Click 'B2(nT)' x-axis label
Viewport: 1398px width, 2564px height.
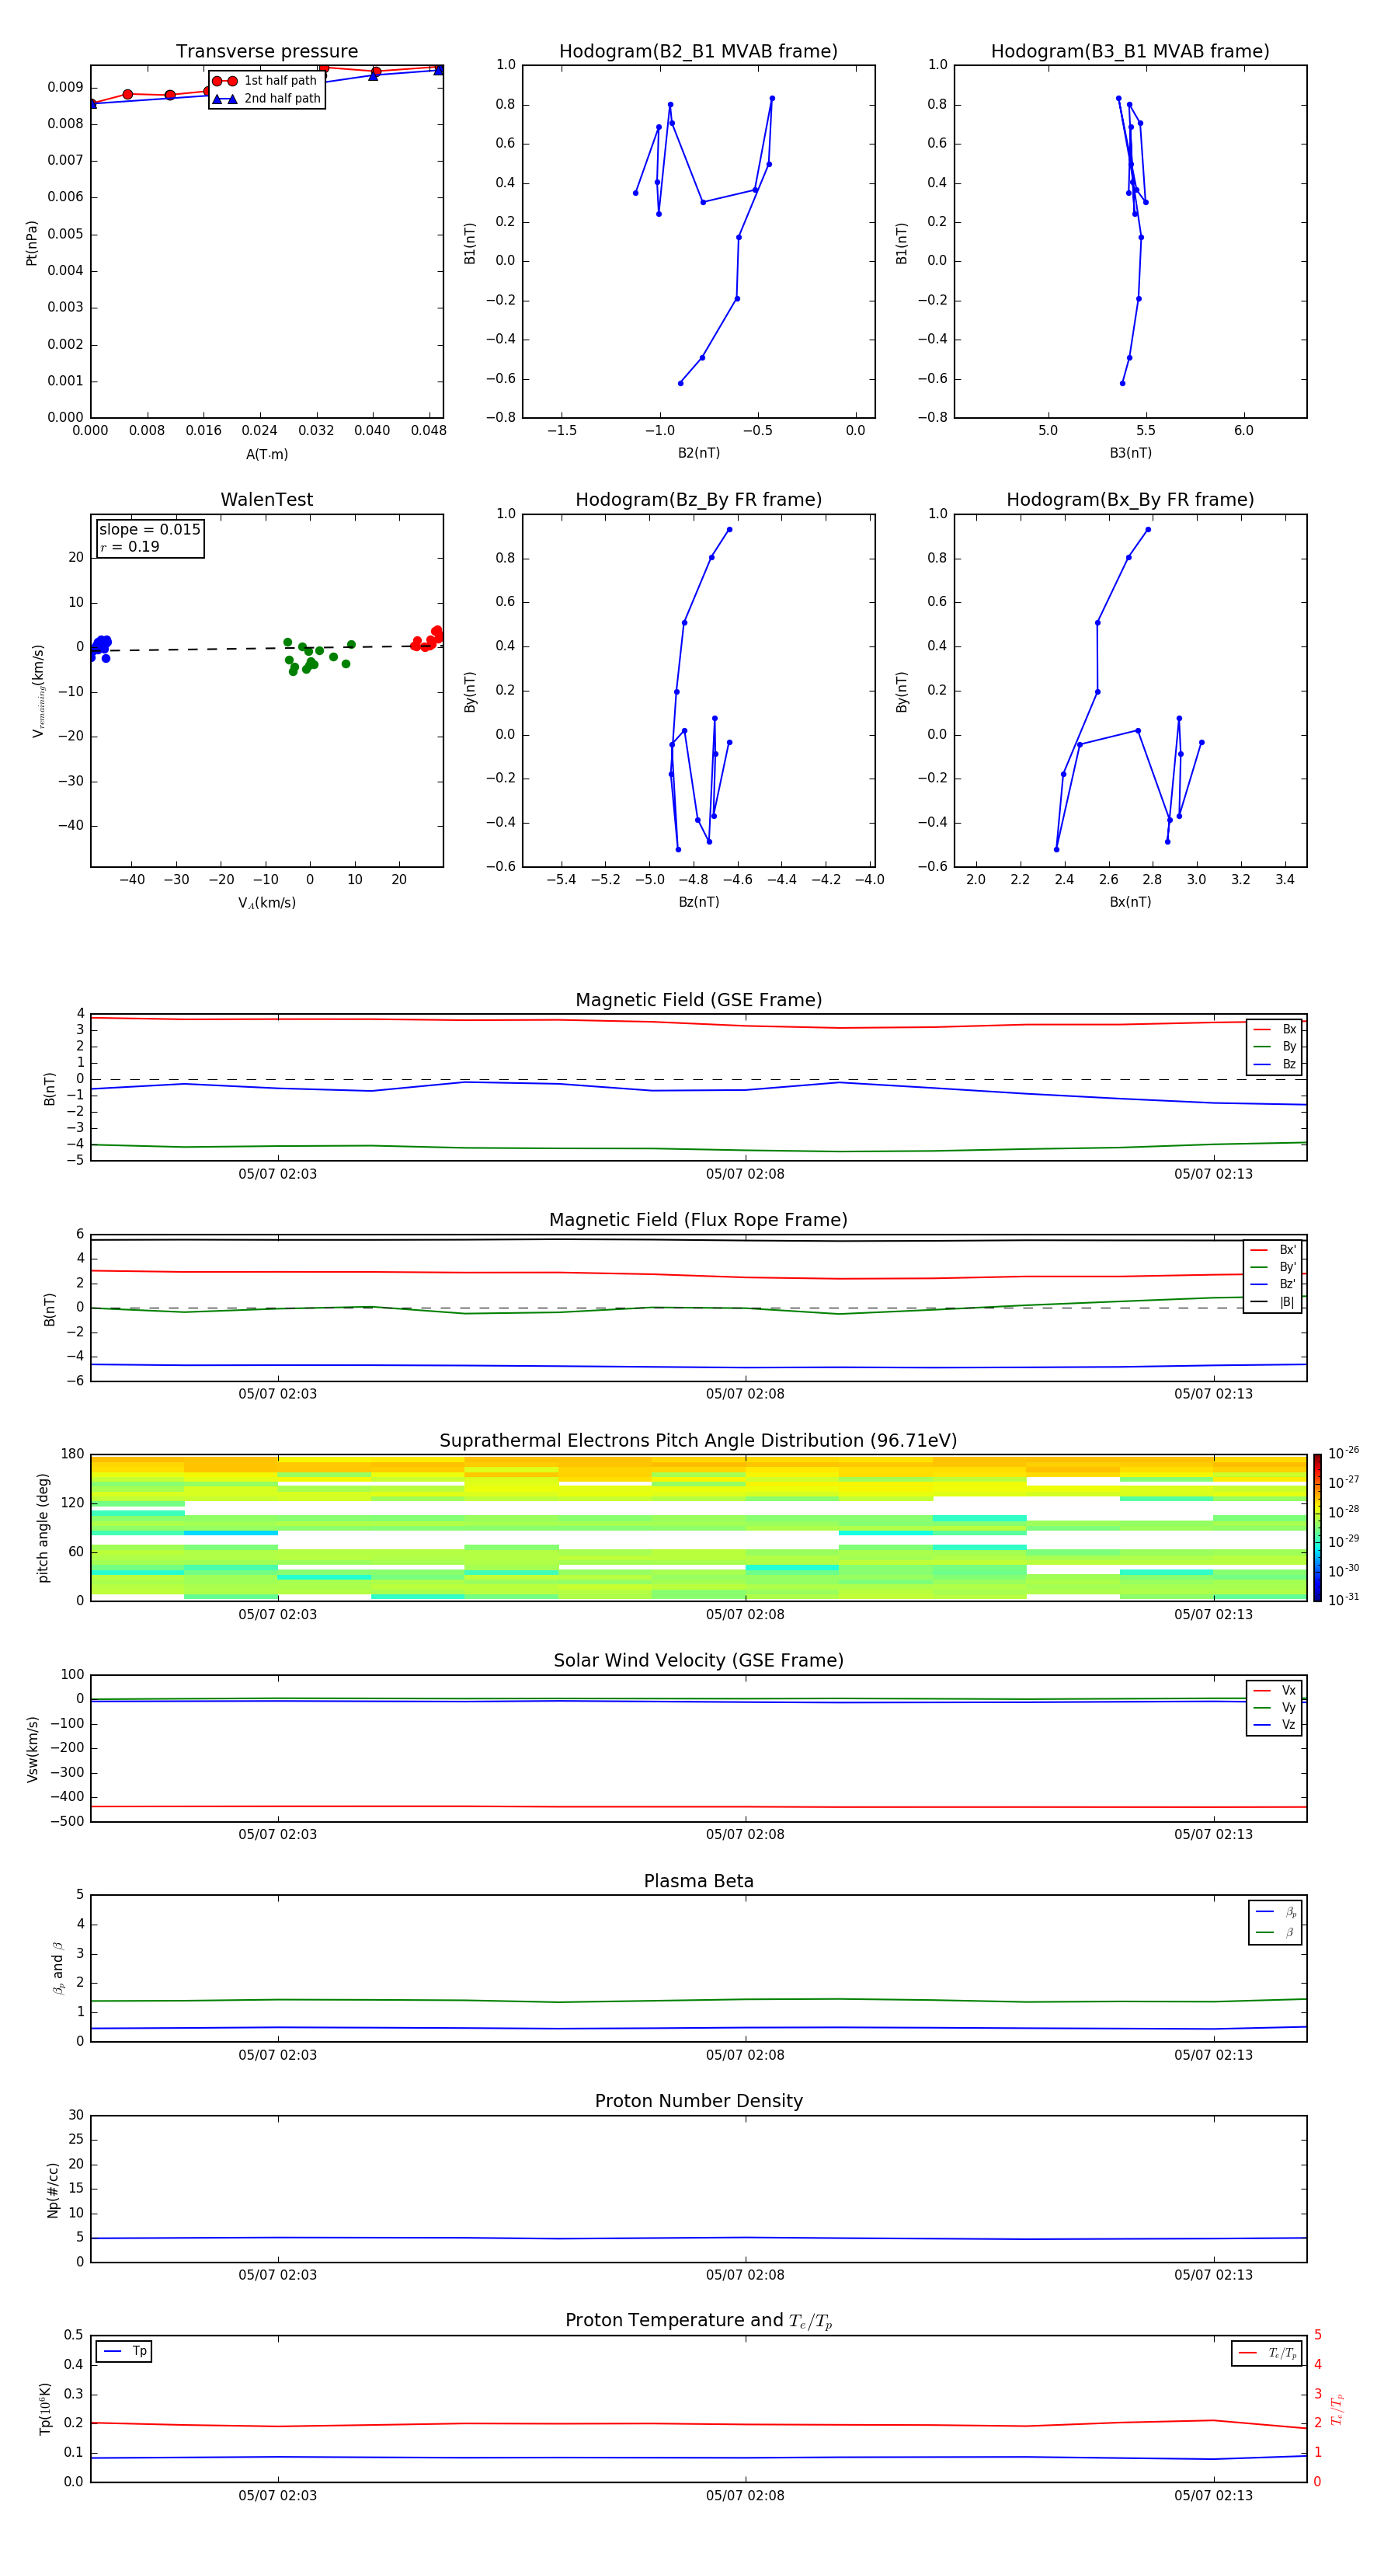click(698, 453)
